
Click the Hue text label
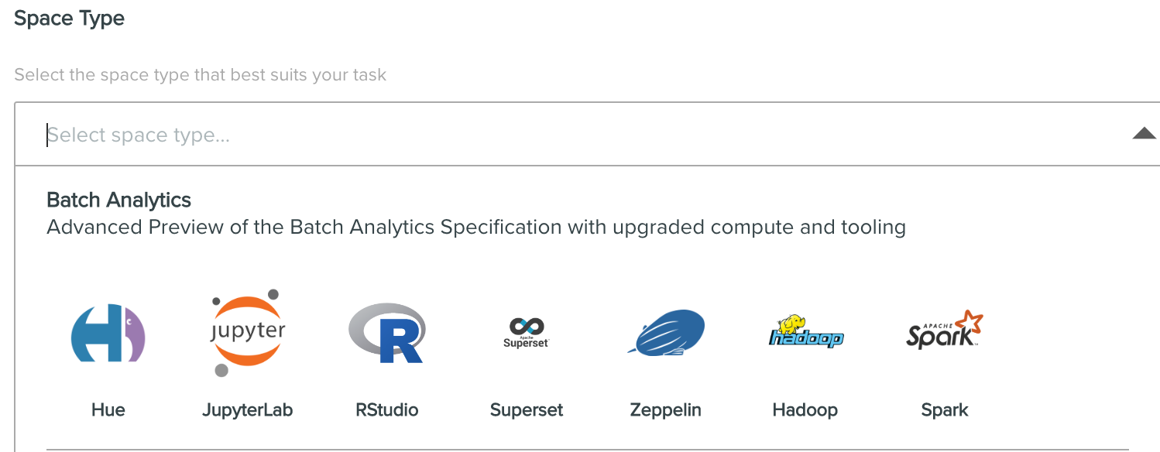[108, 410]
